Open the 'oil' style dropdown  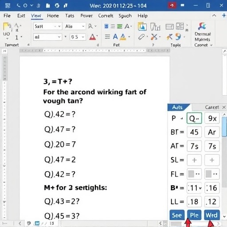(x=47, y=37)
